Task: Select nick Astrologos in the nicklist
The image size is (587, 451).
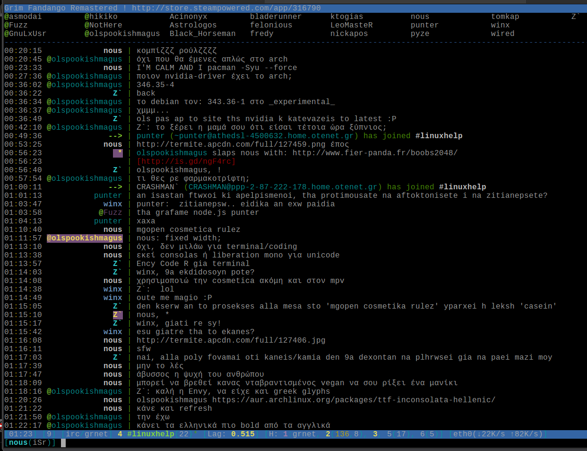Action: [x=193, y=25]
